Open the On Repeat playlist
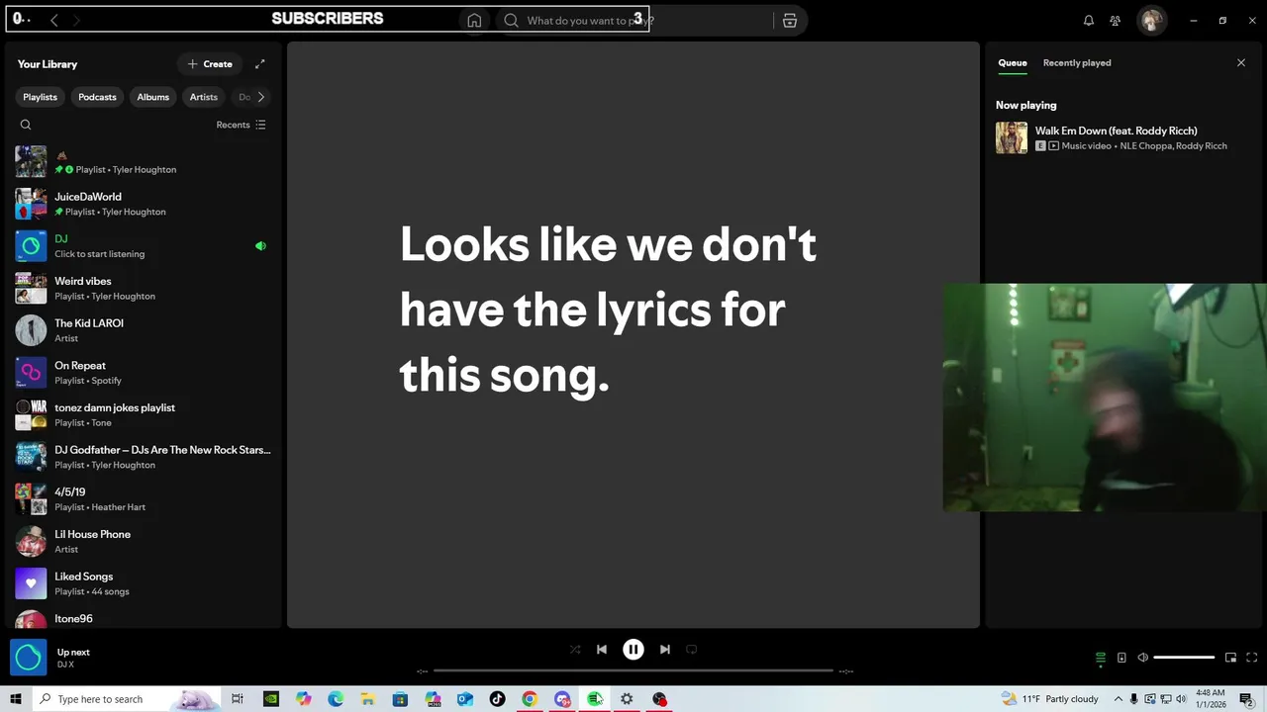The width and height of the screenshot is (1267, 712). 143,373
